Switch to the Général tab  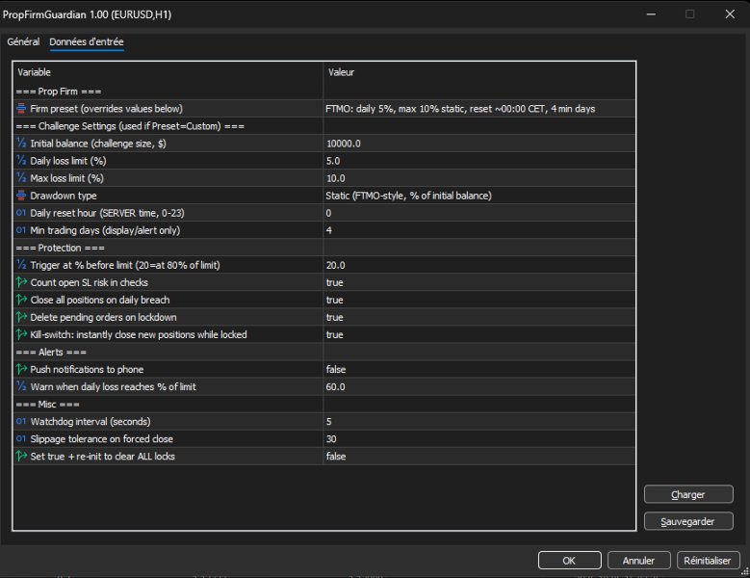(23, 42)
